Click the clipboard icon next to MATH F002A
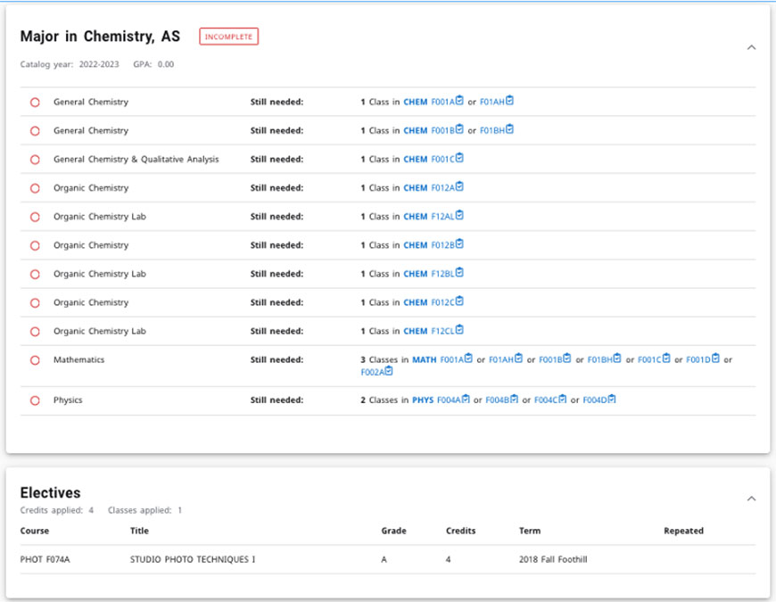776x602 pixels. [389, 372]
